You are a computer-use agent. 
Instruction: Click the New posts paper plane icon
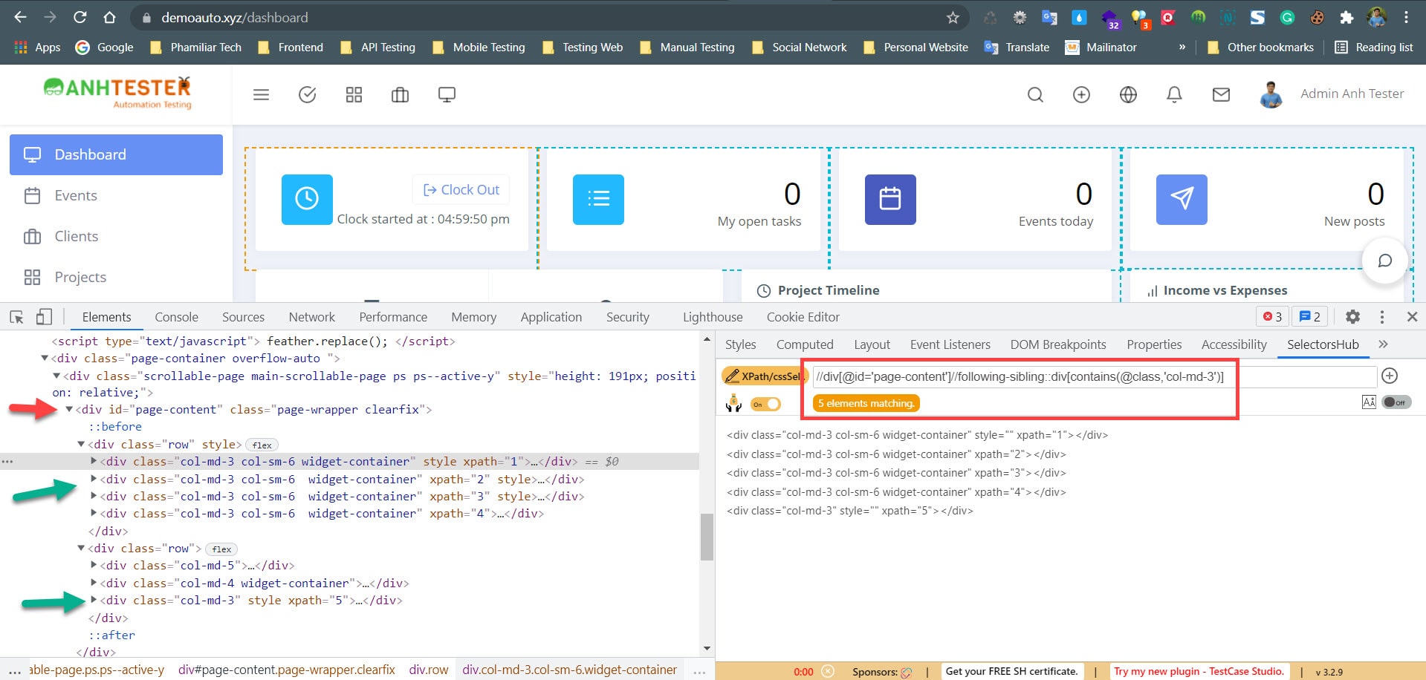click(x=1182, y=199)
